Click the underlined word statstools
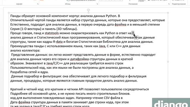The height and width of the screenshot is (107, 190). (52, 33)
